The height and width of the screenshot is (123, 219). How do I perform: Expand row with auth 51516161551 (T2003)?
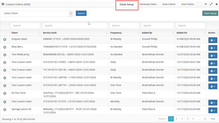click(5, 62)
